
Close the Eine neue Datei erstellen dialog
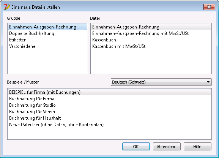pyautogui.click(x=209, y=7)
